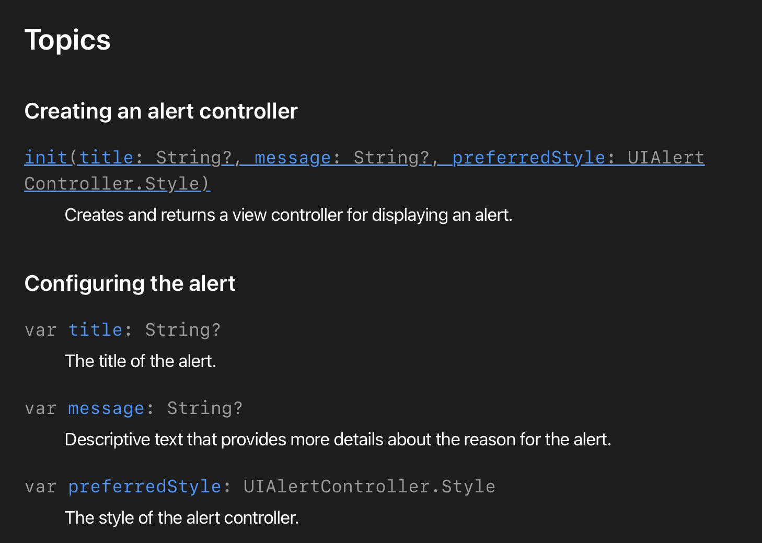The width and height of the screenshot is (762, 543).
Task: Open the var message property link
Action: coord(106,408)
